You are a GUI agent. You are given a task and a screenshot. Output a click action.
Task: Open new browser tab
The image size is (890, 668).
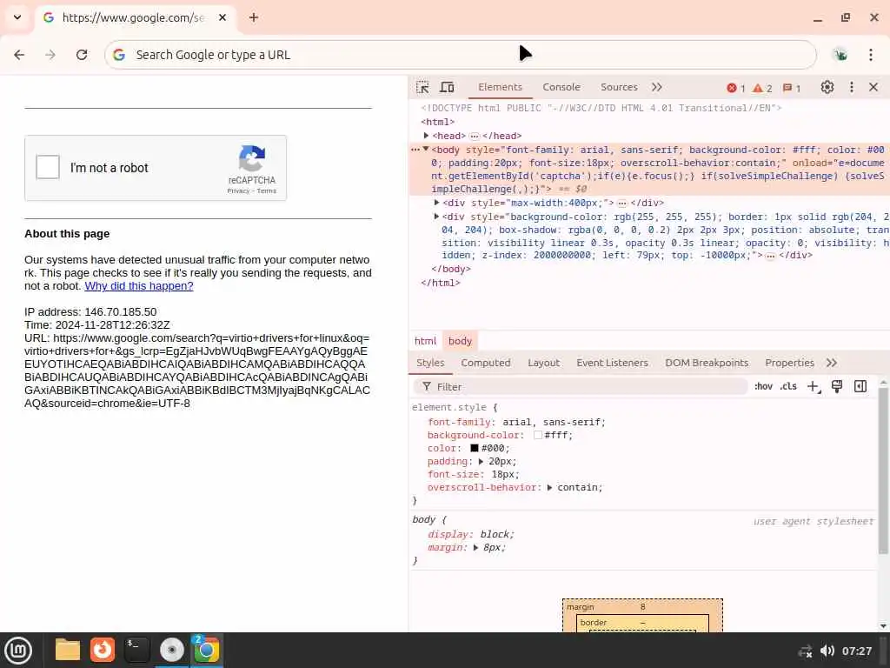tap(254, 17)
